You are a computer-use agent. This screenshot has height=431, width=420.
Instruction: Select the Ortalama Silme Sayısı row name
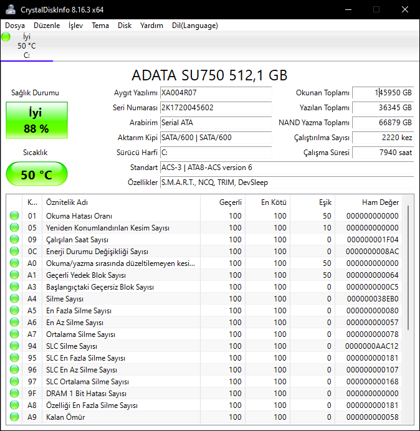(x=80, y=334)
